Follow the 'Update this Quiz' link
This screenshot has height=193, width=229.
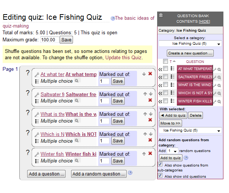click(x=124, y=57)
